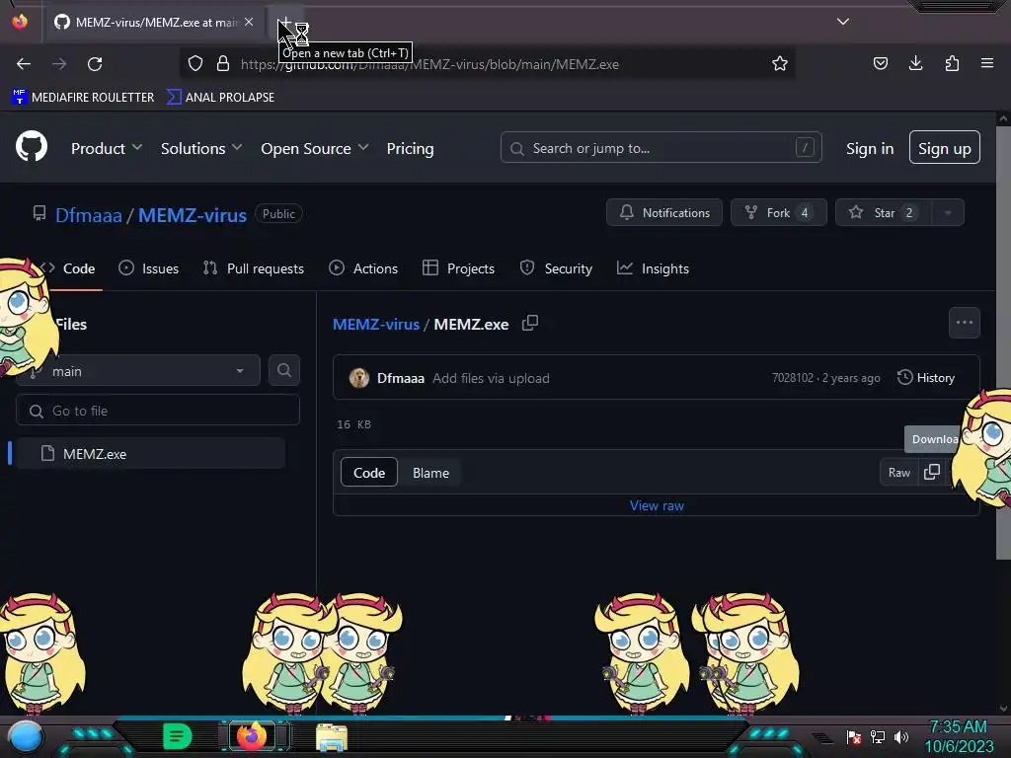This screenshot has width=1011, height=758.
Task: Switch to the Projects tab
Action: click(x=458, y=268)
